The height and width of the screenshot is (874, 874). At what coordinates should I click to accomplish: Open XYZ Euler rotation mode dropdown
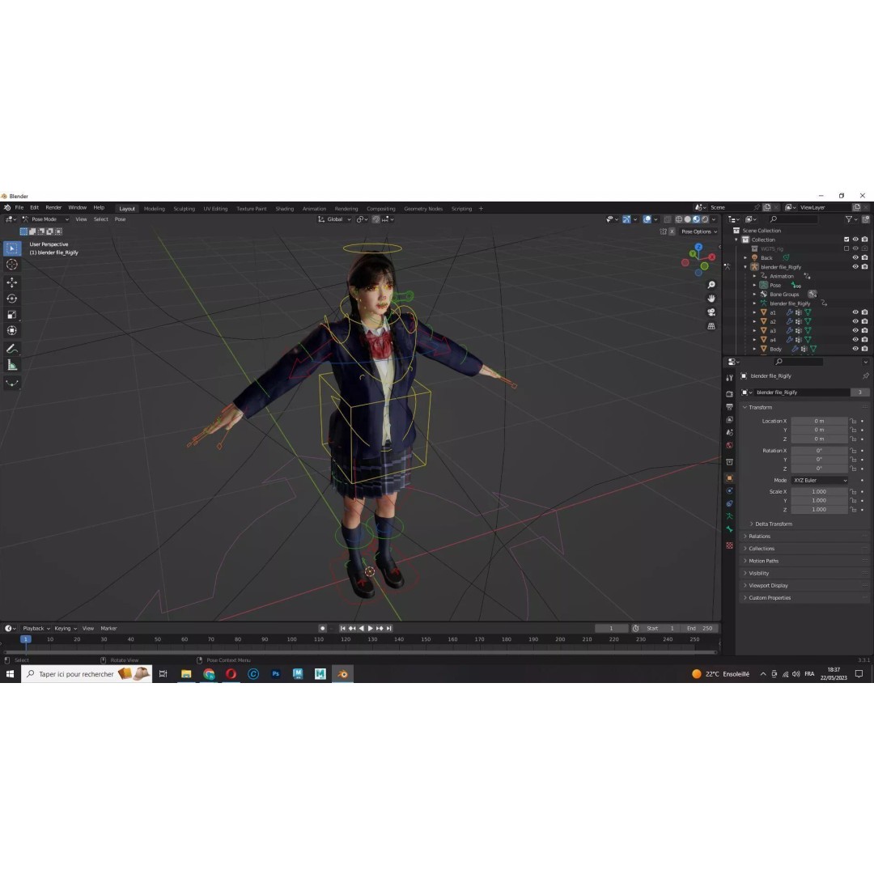tap(819, 481)
